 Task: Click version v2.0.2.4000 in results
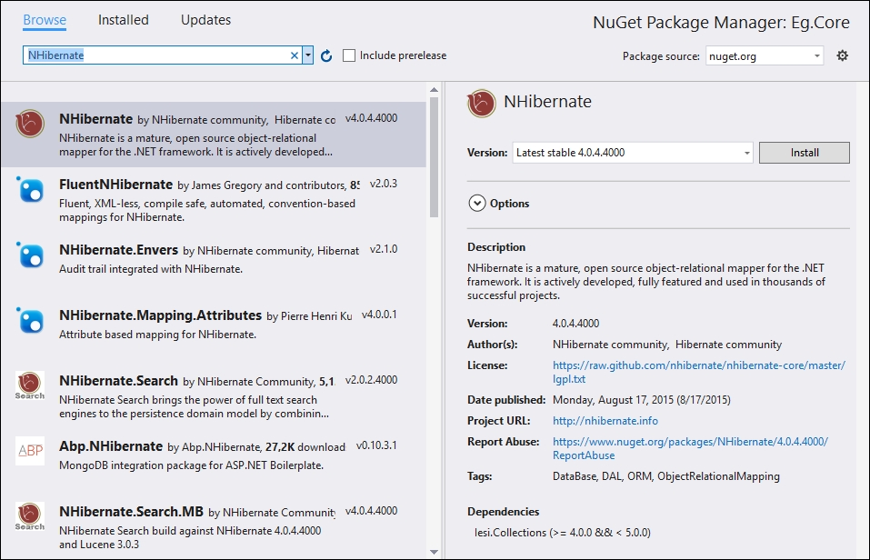371,380
